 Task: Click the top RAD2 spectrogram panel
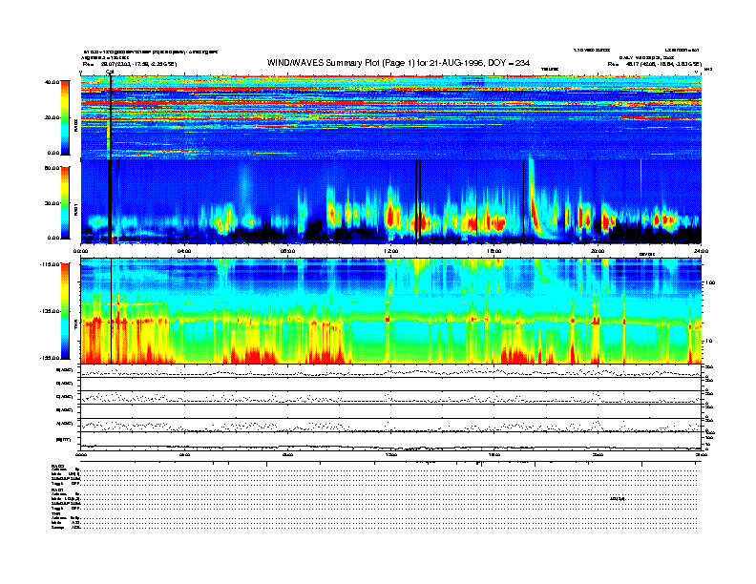(391, 116)
